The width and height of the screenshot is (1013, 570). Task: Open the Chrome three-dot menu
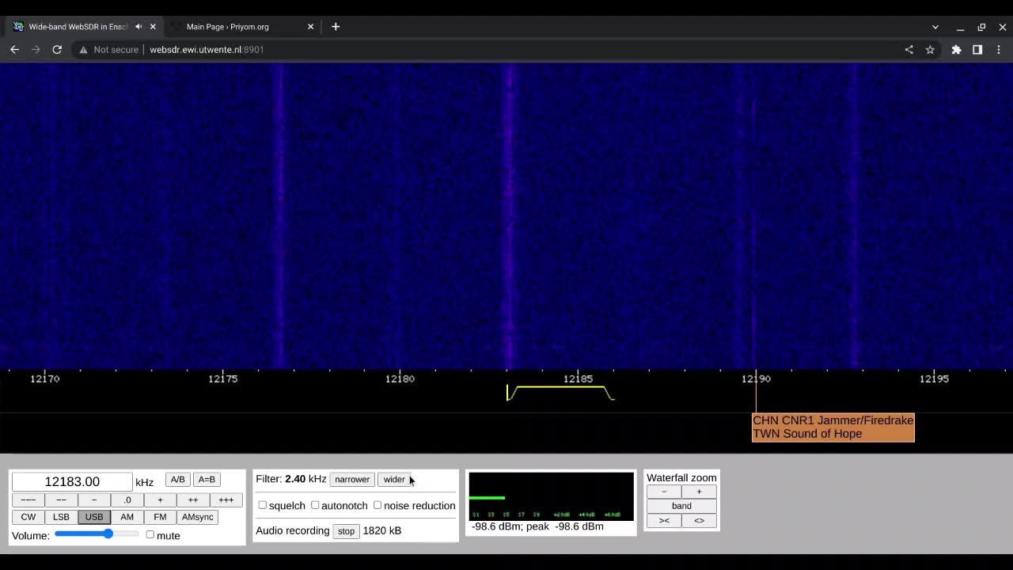point(999,49)
